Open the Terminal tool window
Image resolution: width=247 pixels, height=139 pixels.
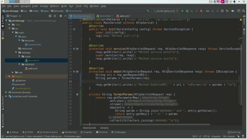[102, 132]
